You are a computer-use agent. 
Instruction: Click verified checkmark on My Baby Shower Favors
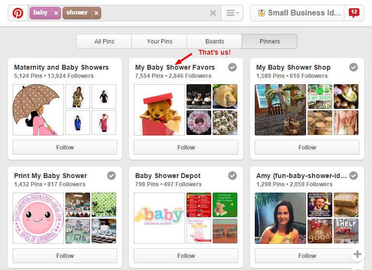232,67
